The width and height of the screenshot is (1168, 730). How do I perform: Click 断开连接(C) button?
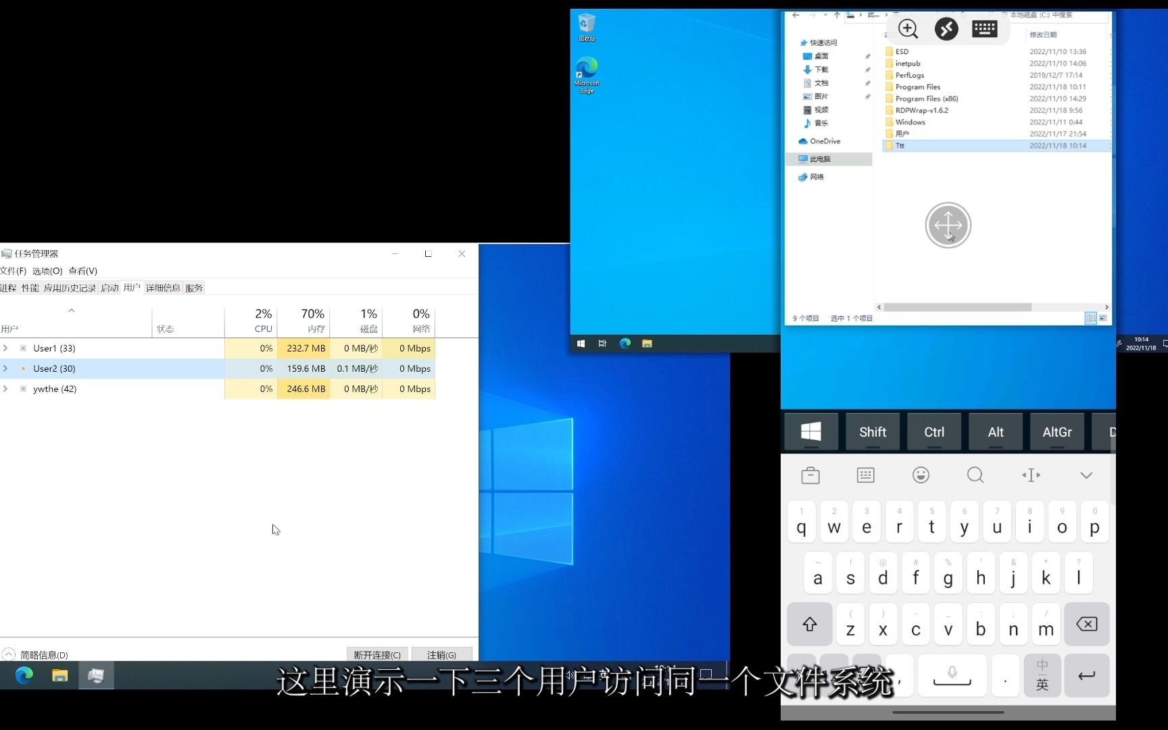[x=377, y=655]
